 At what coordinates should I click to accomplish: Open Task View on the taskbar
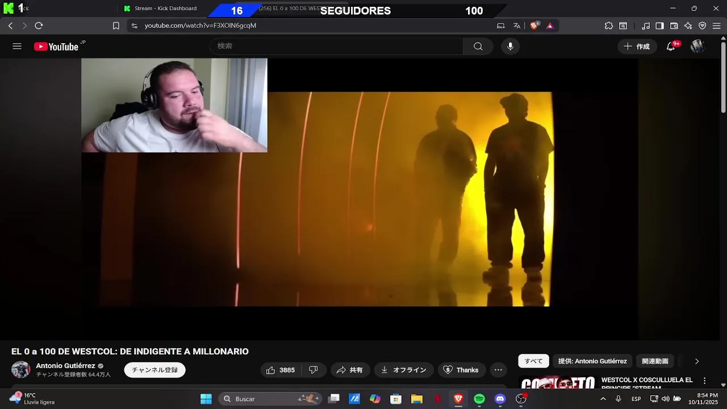click(334, 399)
